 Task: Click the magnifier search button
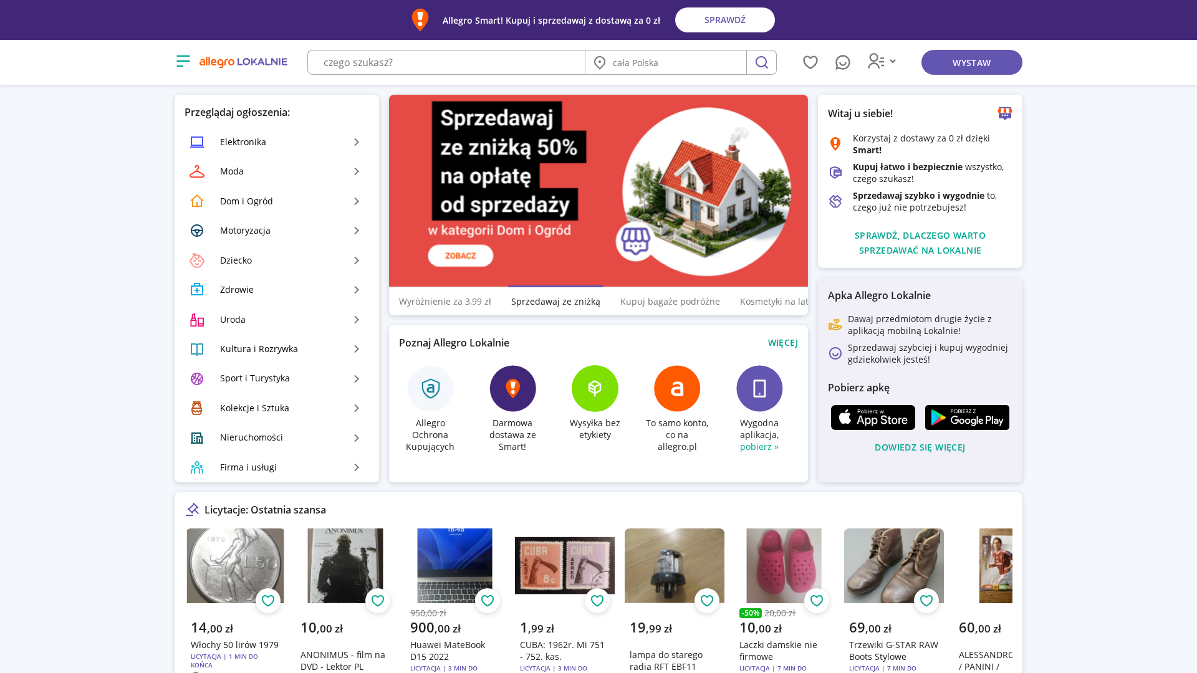[761, 62]
